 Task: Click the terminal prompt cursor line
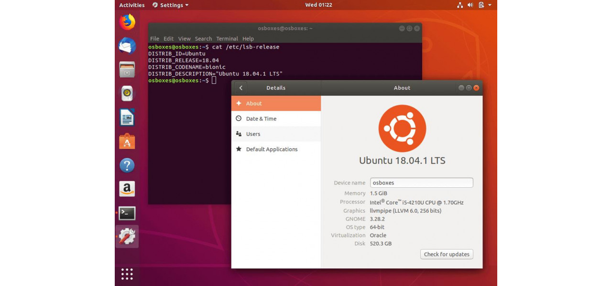[182, 81]
